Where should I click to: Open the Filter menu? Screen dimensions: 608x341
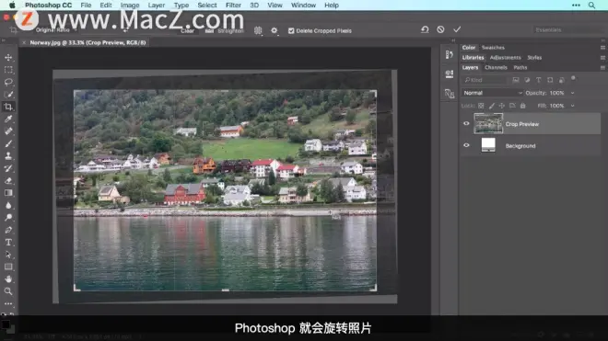click(x=233, y=5)
